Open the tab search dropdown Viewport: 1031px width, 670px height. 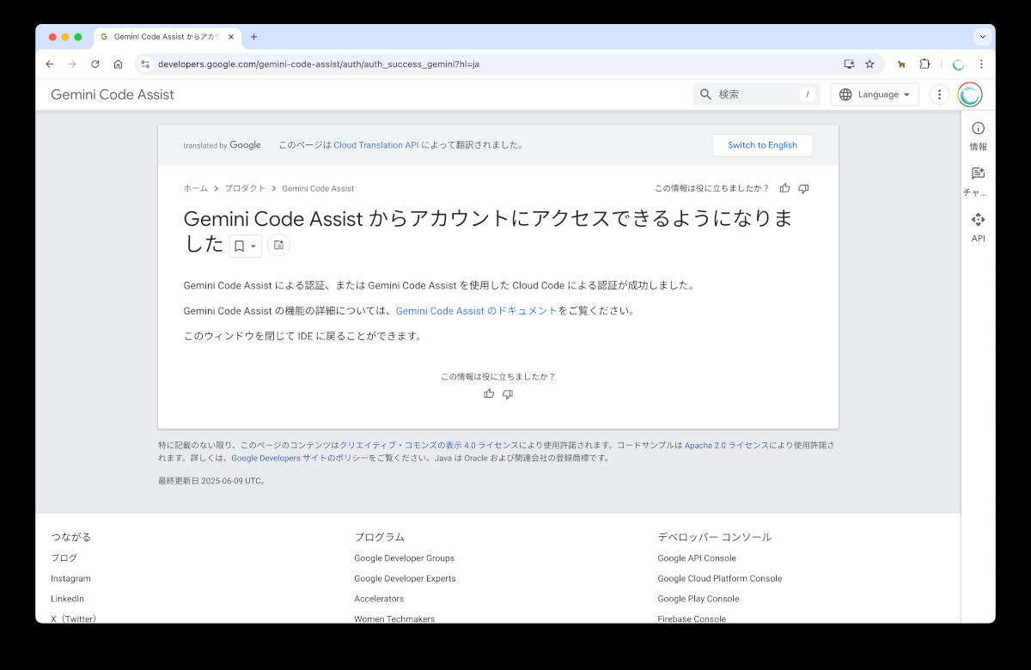tap(982, 37)
